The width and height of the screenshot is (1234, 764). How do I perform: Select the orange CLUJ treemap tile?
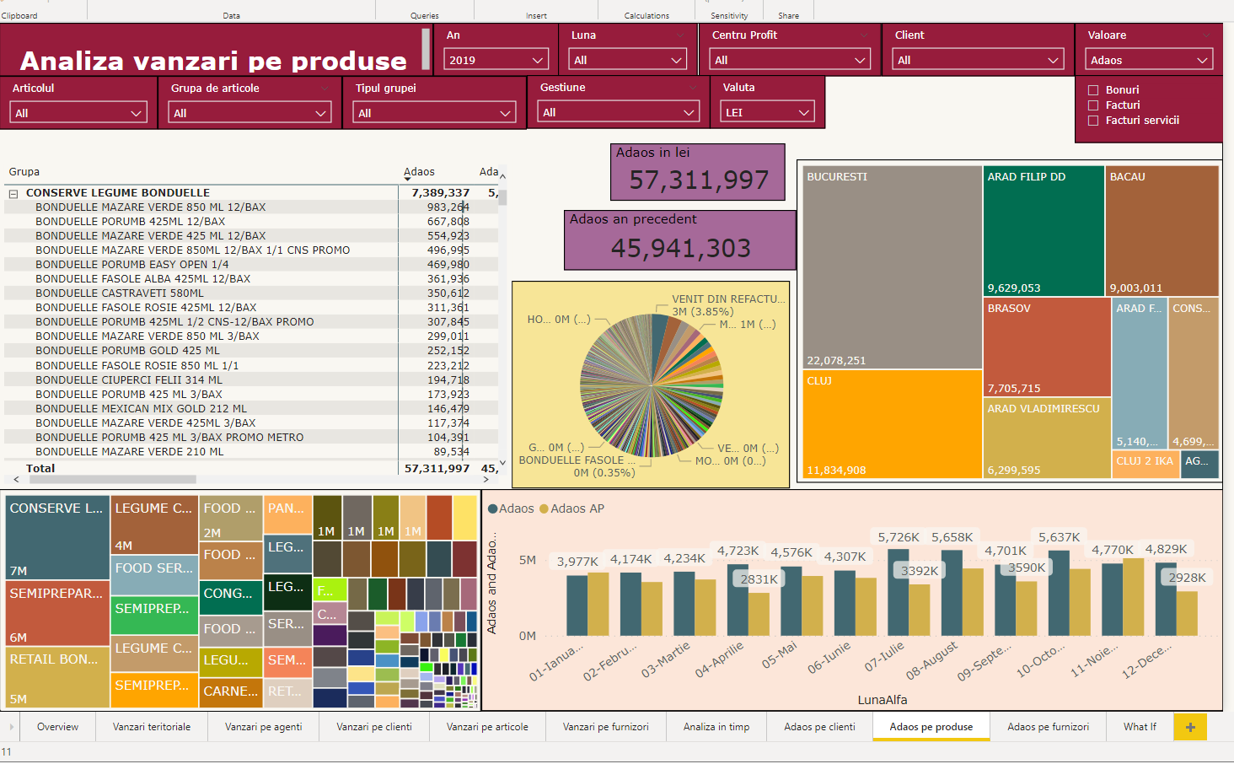[x=892, y=424]
